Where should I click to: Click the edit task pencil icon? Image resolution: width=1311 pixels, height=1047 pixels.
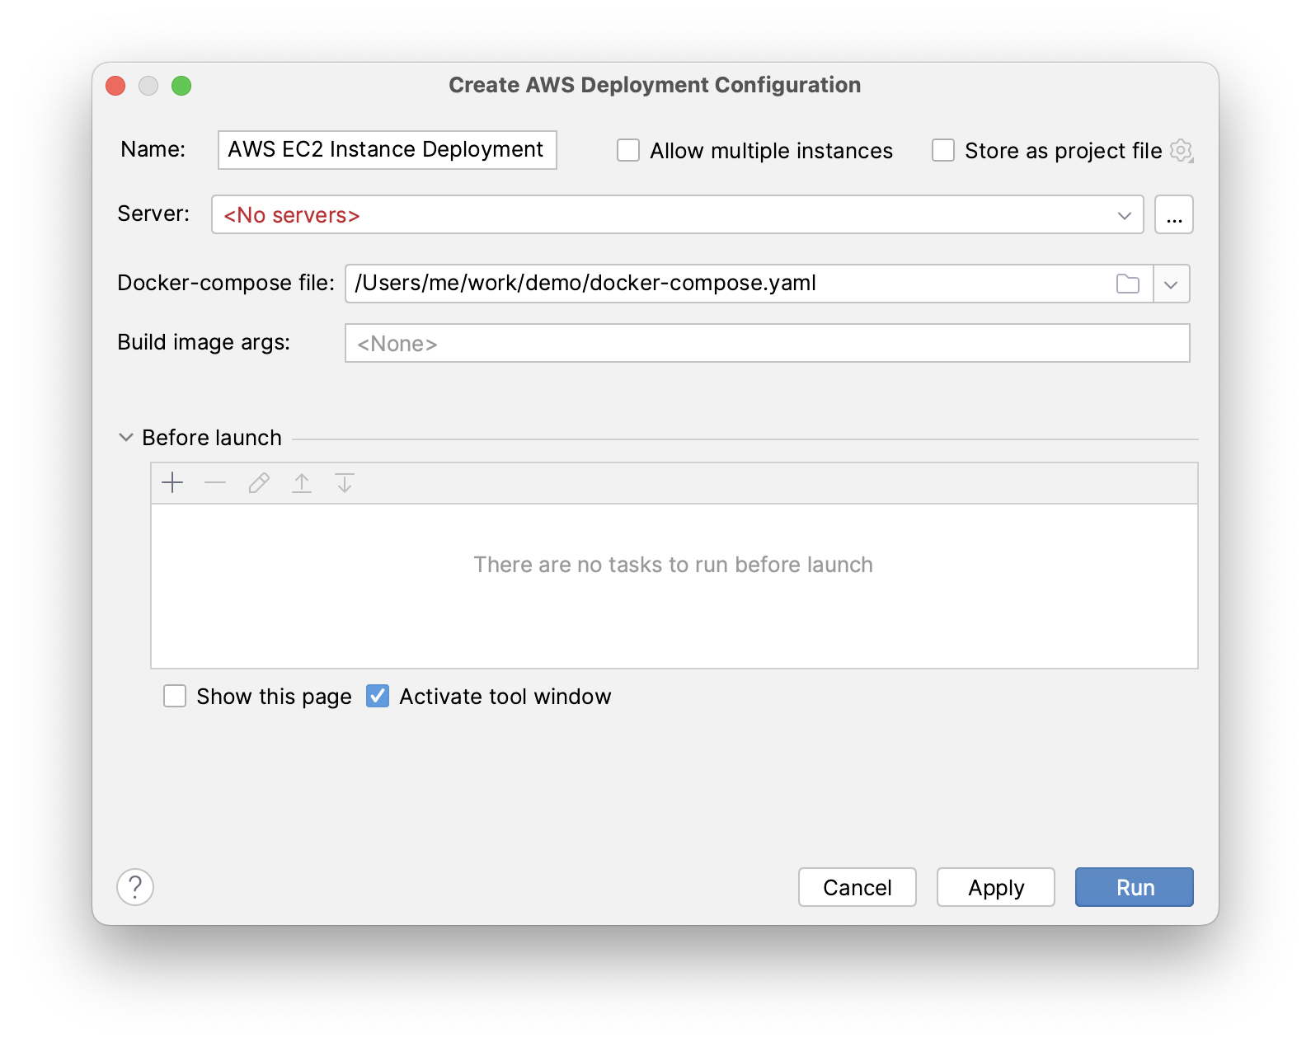coord(259,483)
